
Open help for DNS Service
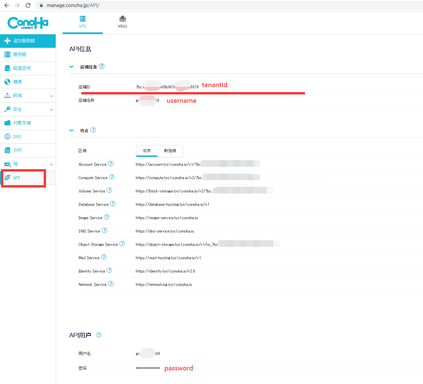point(104,230)
